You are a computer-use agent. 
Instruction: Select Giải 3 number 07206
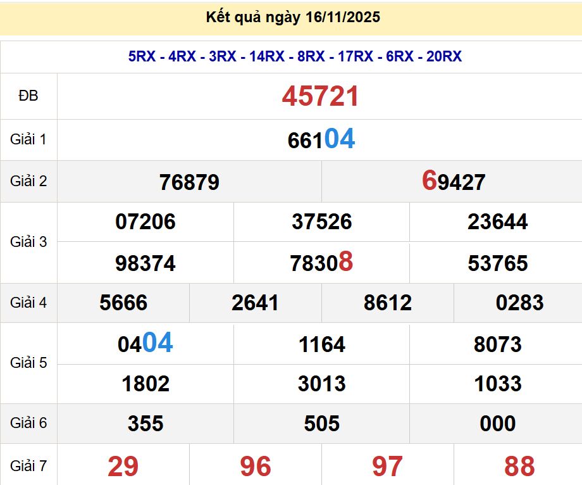(x=145, y=222)
